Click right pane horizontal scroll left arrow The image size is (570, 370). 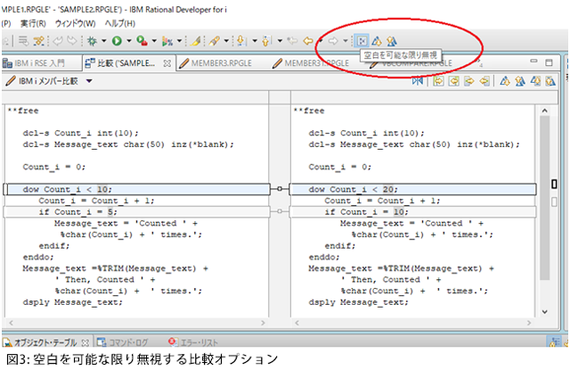click(297, 323)
